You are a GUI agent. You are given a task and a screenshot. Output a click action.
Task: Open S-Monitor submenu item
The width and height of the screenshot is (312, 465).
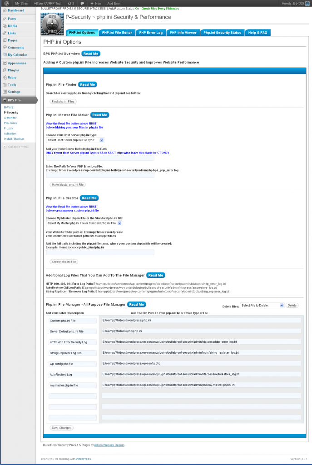(10, 118)
